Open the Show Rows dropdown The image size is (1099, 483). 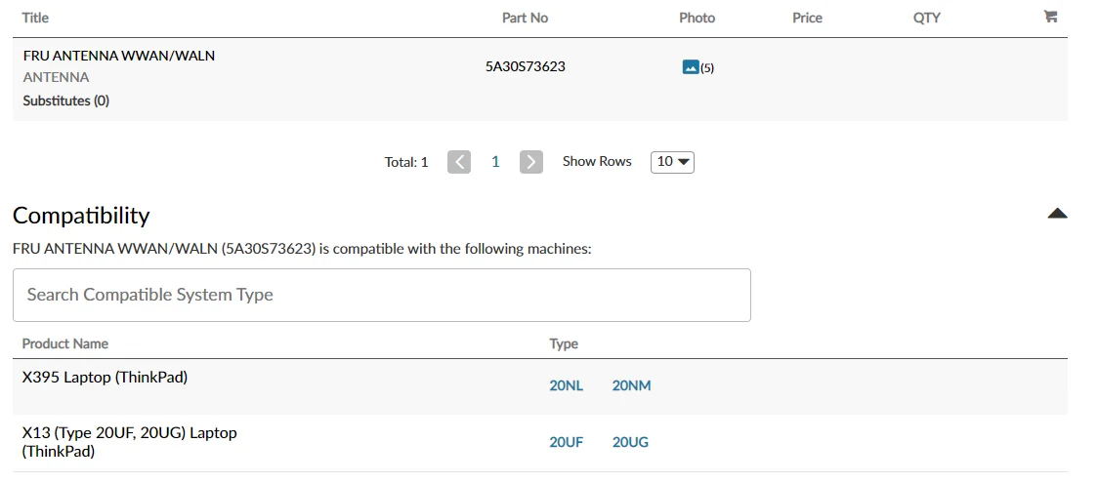672,162
